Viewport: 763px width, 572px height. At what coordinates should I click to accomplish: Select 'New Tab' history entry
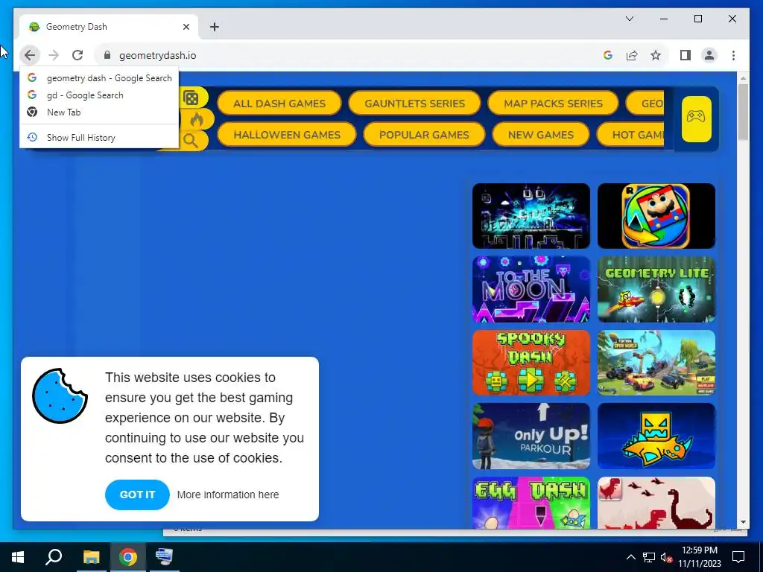99,112
